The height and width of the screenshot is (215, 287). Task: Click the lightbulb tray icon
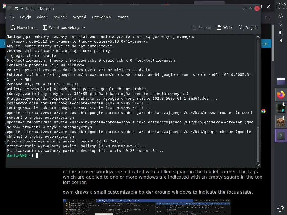(281, 24)
